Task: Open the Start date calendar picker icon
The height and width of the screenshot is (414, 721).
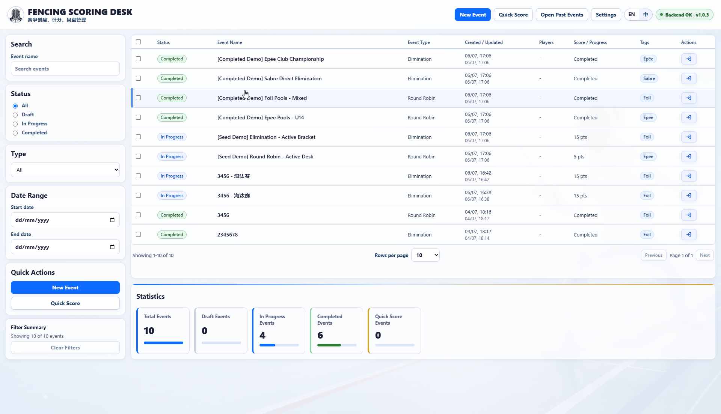Action: pyautogui.click(x=112, y=220)
